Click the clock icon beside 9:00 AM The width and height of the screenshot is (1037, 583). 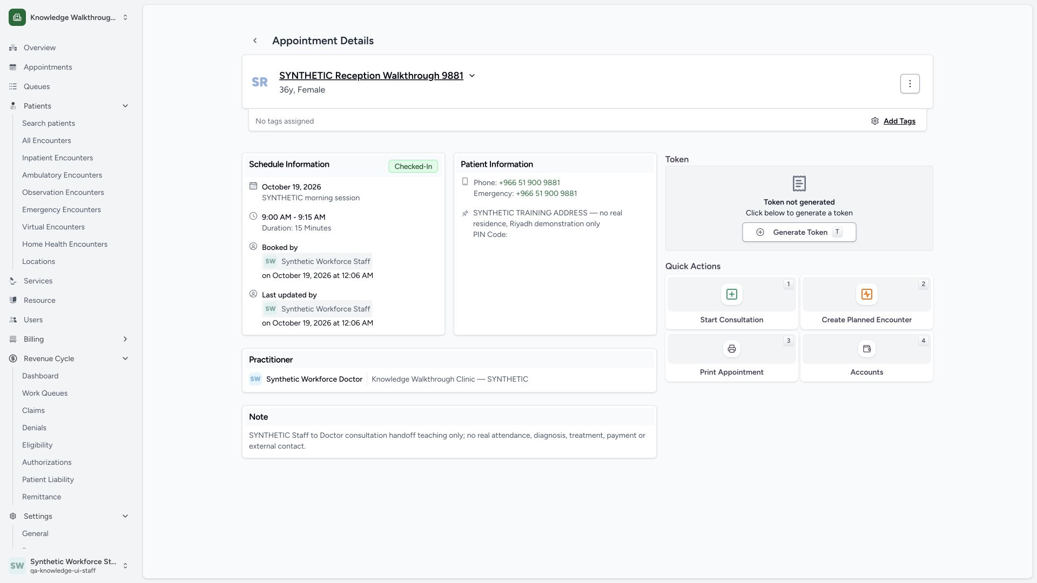(253, 216)
